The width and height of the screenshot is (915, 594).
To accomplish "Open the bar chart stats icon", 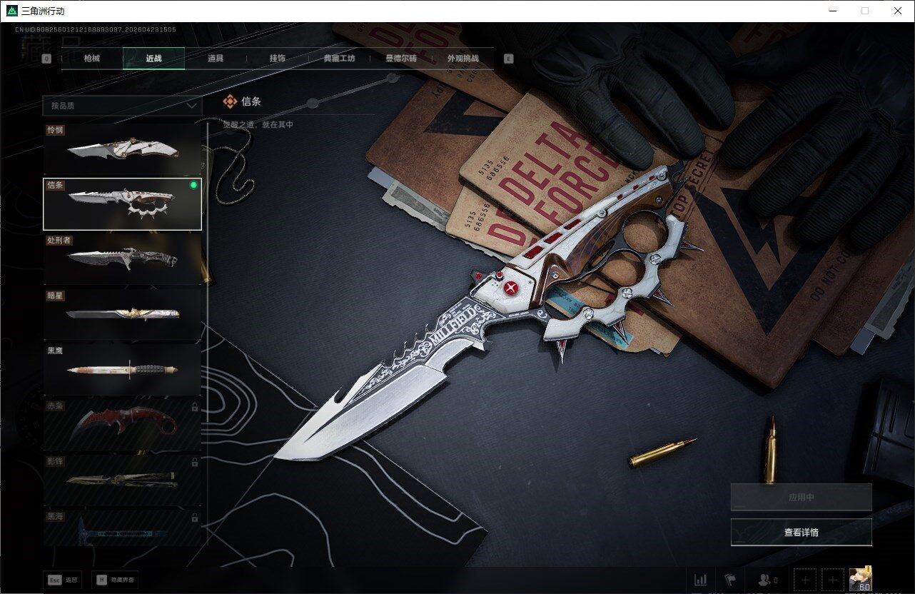I will (x=701, y=580).
